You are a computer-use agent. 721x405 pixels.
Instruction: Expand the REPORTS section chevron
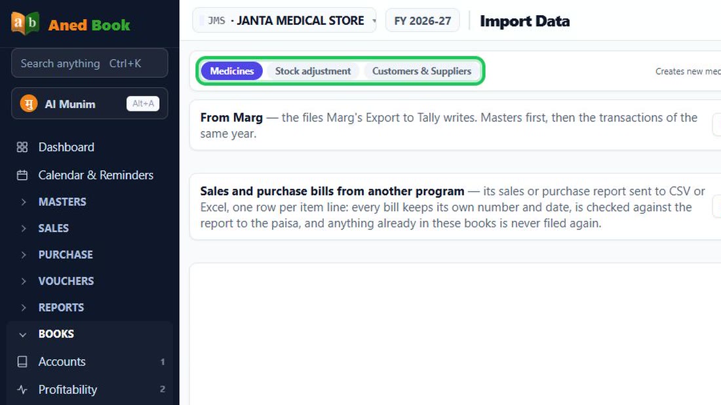(x=24, y=307)
